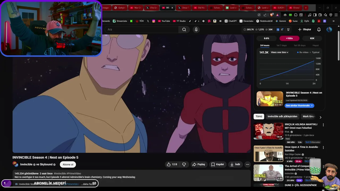Screen dimensions: 340x191
Task: Reveal more filter chips with right arrow
Action: tap(320, 117)
